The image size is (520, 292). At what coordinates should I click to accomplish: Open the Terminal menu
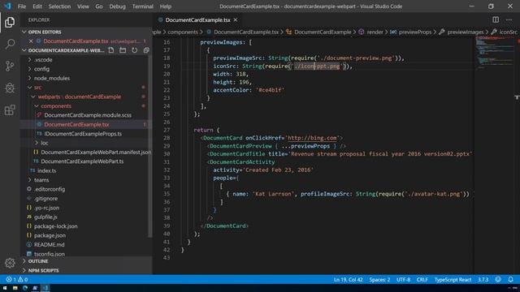click(x=143, y=6)
